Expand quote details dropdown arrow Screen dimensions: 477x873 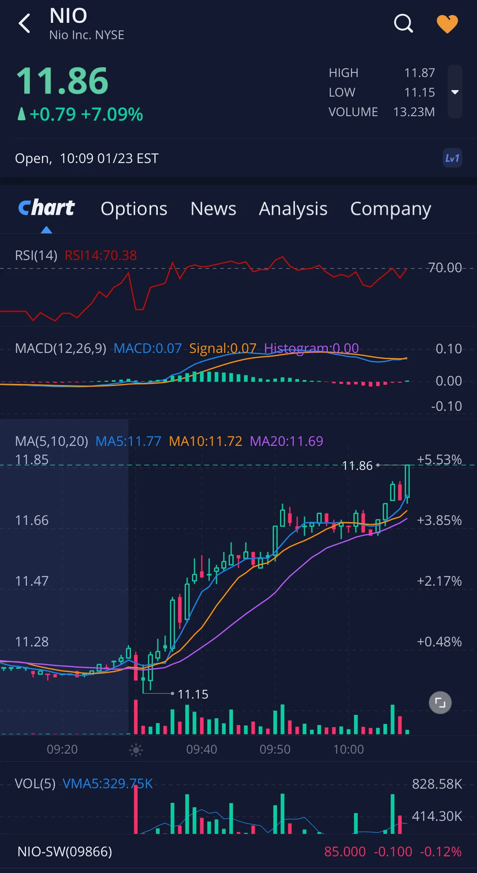click(455, 92)
